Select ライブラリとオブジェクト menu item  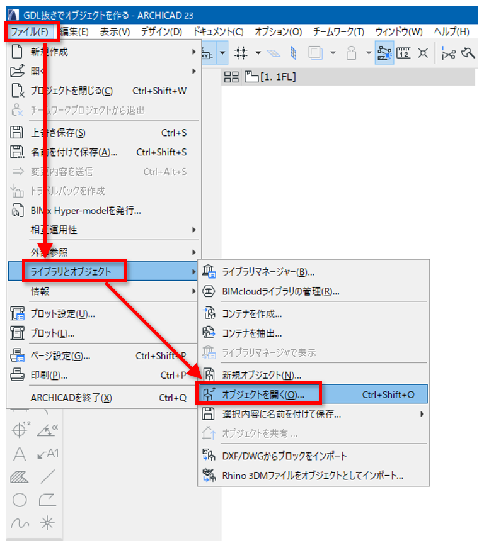(x=103, y=272)
